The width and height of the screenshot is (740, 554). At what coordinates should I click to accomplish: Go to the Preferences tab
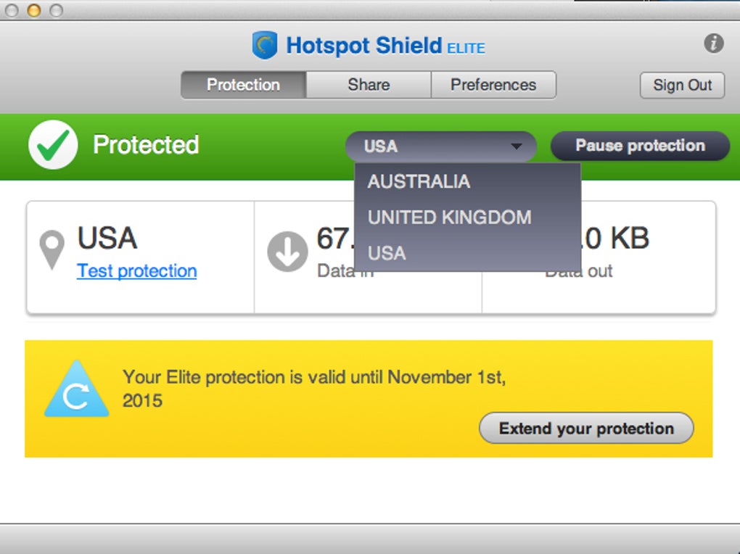(493, 85)
